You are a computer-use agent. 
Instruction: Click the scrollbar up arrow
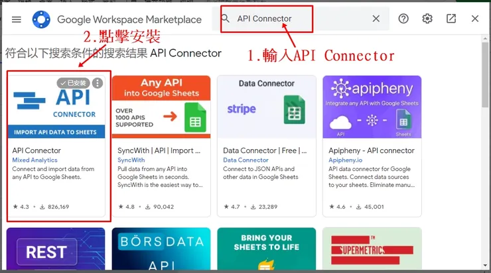pos(485,38)
